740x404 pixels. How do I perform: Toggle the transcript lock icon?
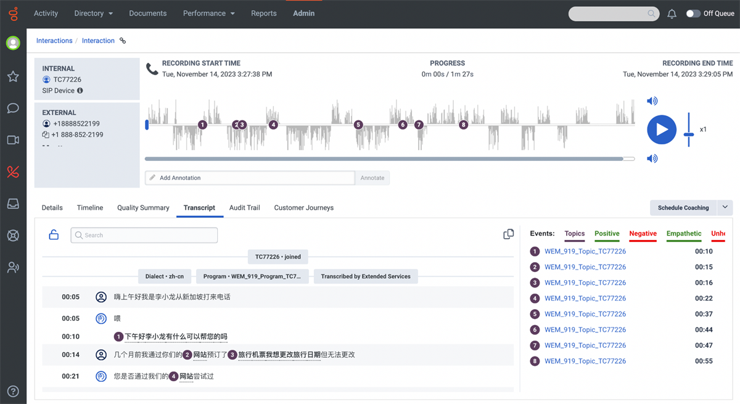pyautogui.click(x=54, y=234)
